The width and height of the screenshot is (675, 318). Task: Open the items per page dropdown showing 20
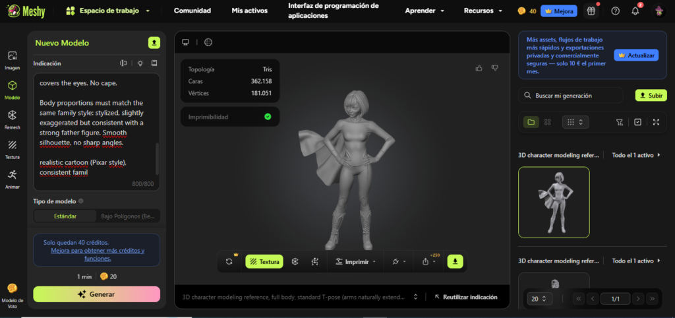tap(539, 299)
